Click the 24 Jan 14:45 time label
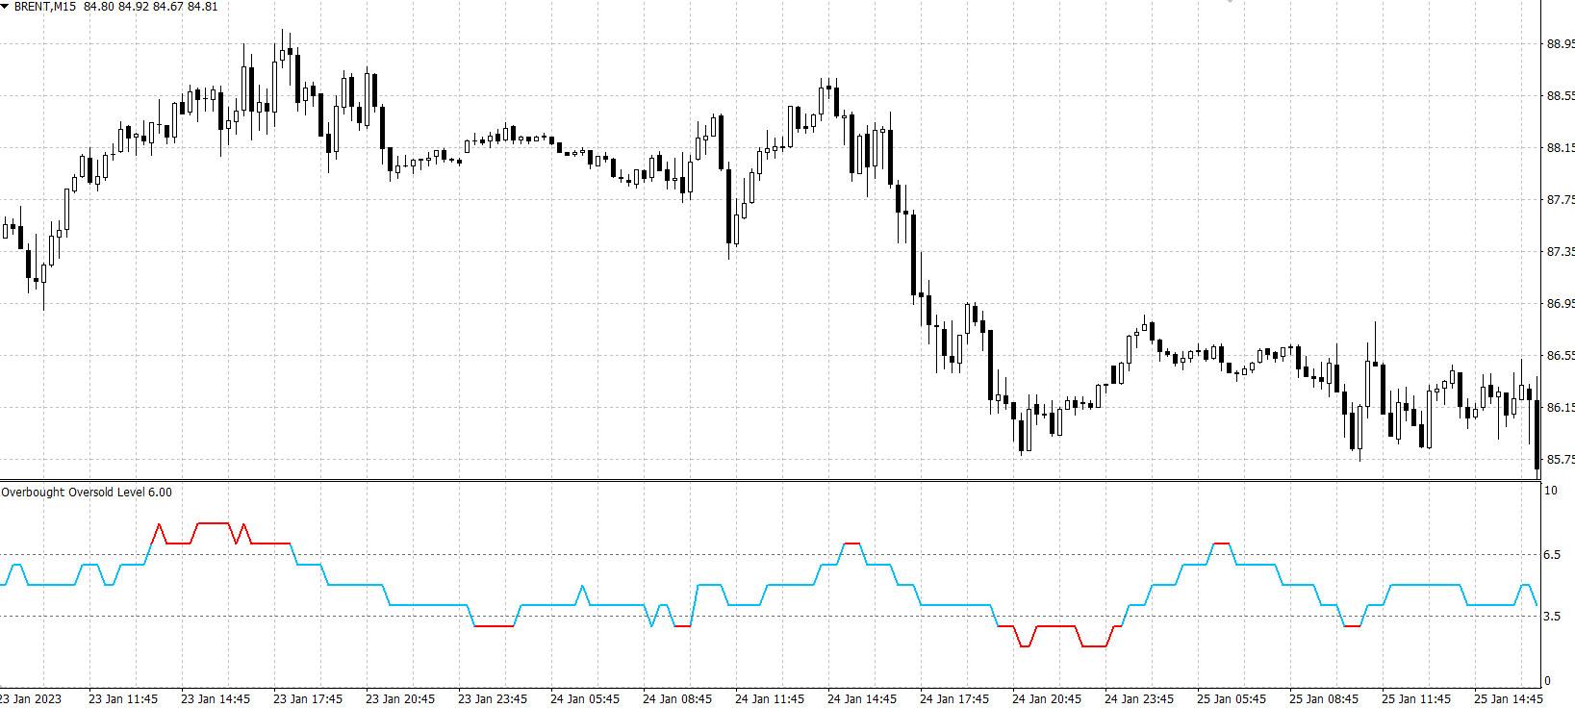Image resolution: width=1575 pixels, height=708 pixels. tap(862, 699)
